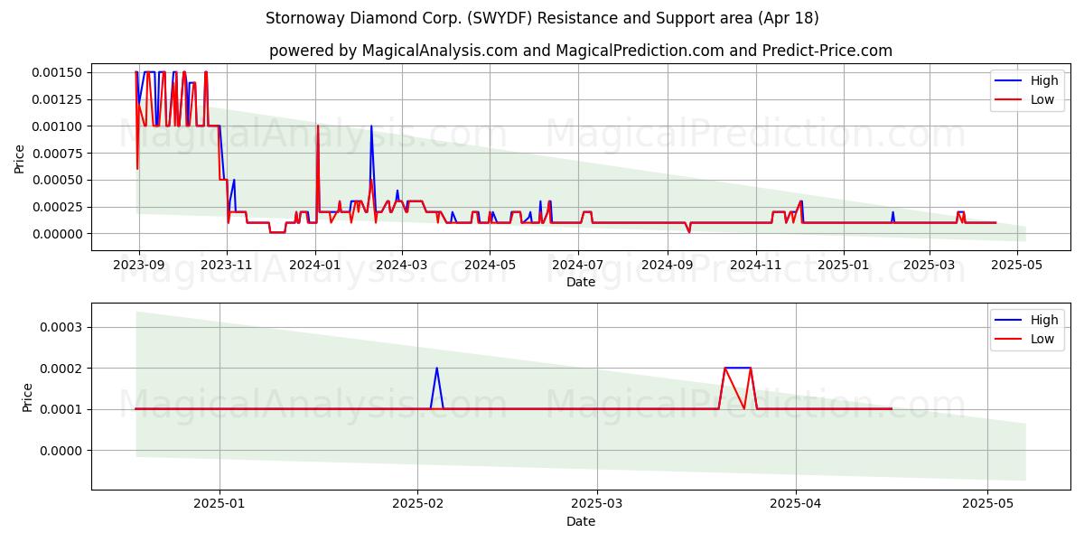Click the '2025-01' tick on top chart
This screenshot has width=1084, height=542.
coord(845,265)
